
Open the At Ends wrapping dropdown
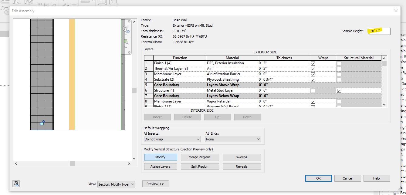(x=233, y=139)
